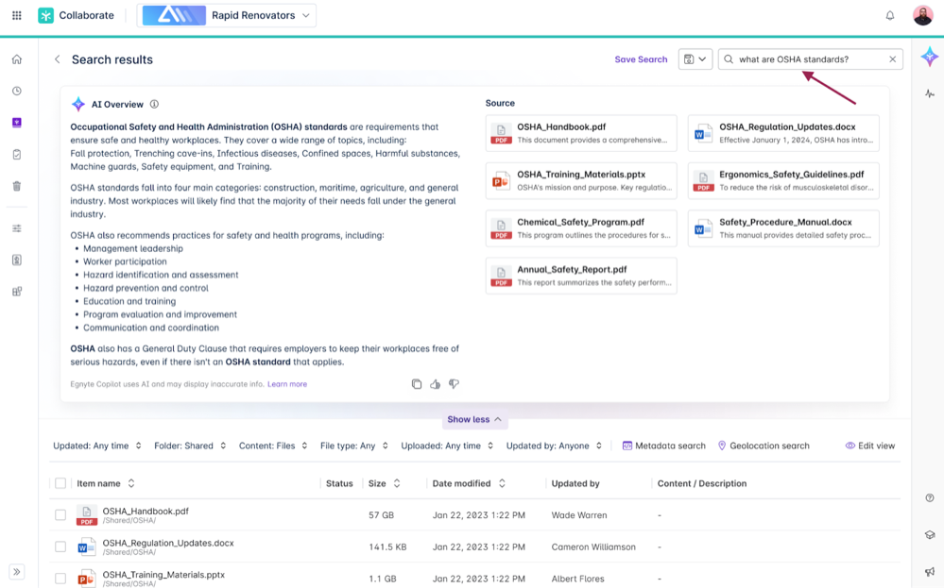Image resolution: width=944 pixels, height=588 pixels.
Task: Give thumbs up to AI Overview
Action: [x=436, y=384]
